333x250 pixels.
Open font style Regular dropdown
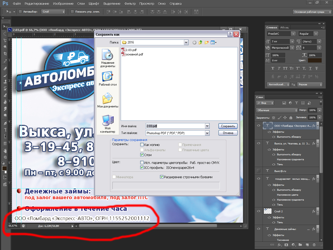tap(316, 34)
